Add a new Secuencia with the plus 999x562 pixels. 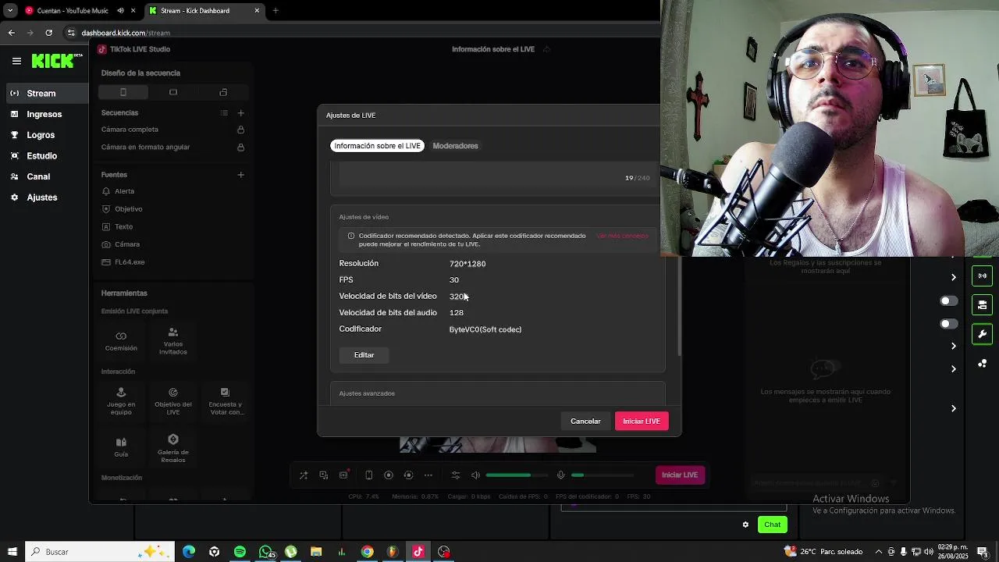coord(240,113)
